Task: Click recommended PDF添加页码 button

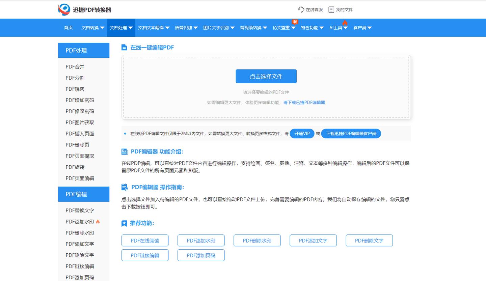Action: coord(201,255)
